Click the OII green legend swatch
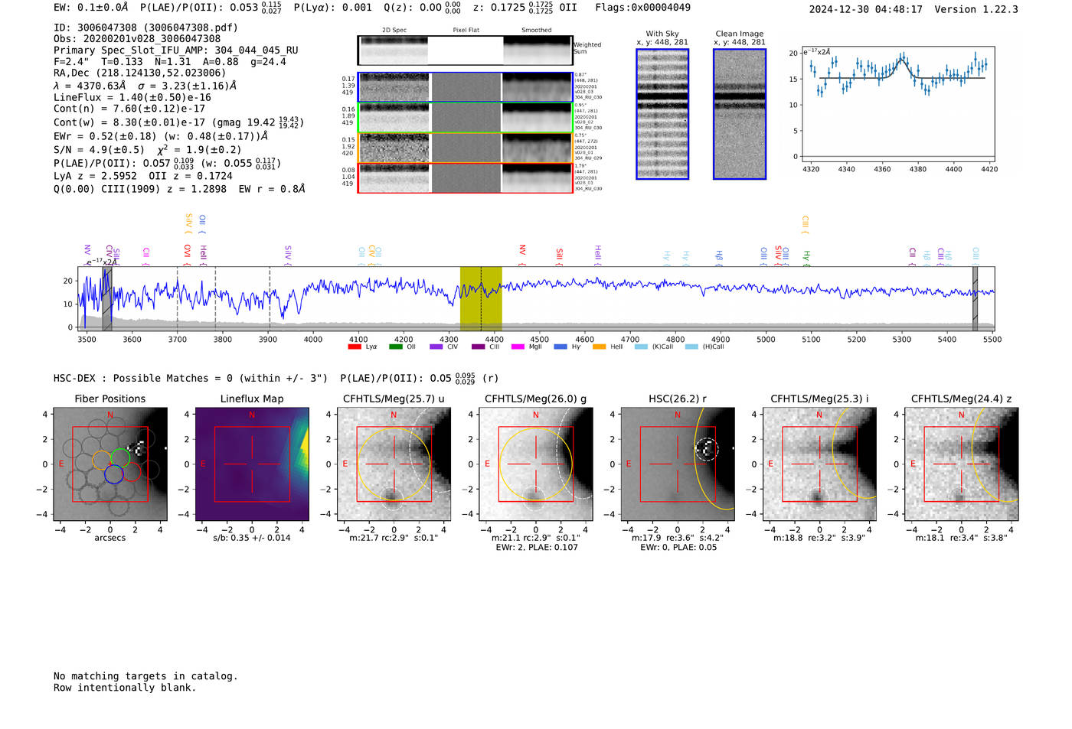1072x729 pixels. point(395,347)
